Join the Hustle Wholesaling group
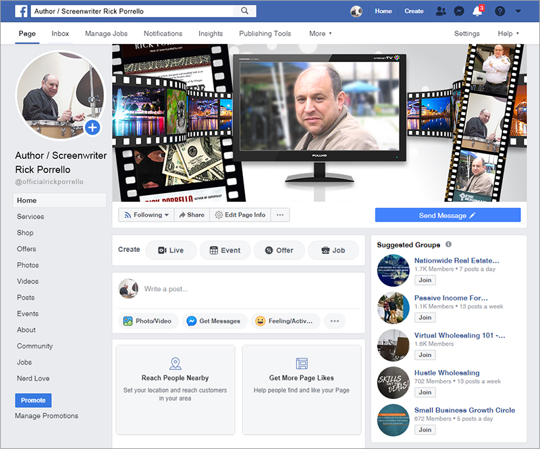 click(x=425, y=392)
